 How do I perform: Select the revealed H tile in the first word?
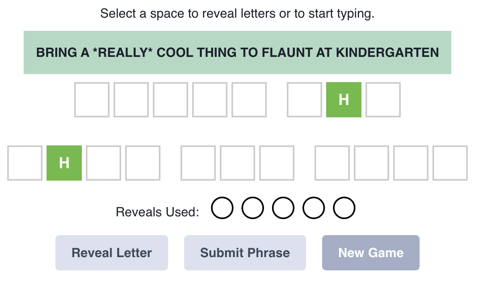pos(344,99)
